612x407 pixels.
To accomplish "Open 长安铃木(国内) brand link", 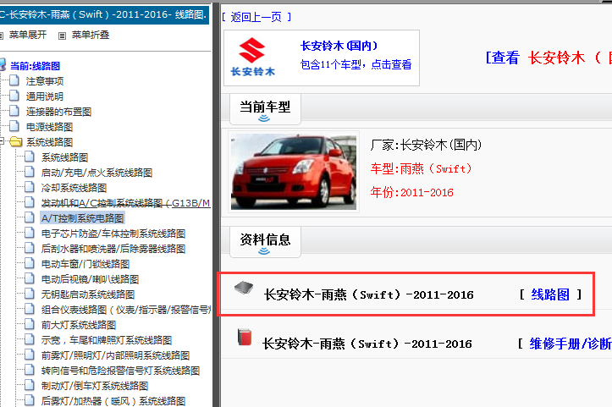I will coord(339,46).
